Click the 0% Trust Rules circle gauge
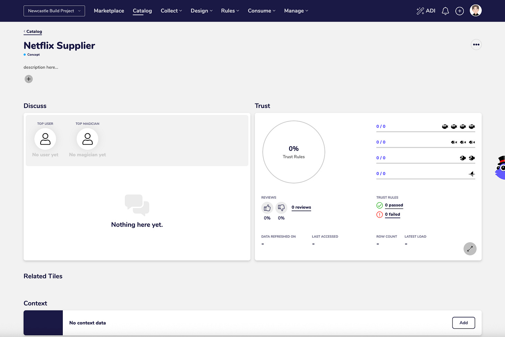This screenshot has width=505, height=337. [x=294, y=152]
